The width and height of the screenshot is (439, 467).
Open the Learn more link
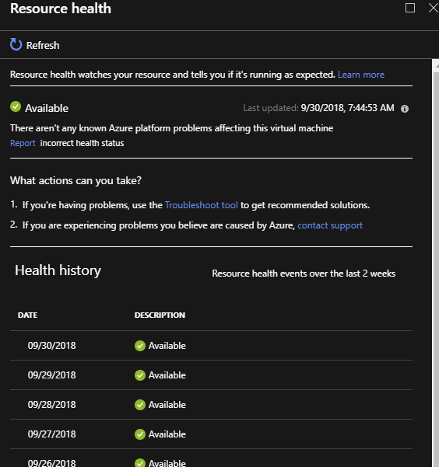click(x=361, y=75)
